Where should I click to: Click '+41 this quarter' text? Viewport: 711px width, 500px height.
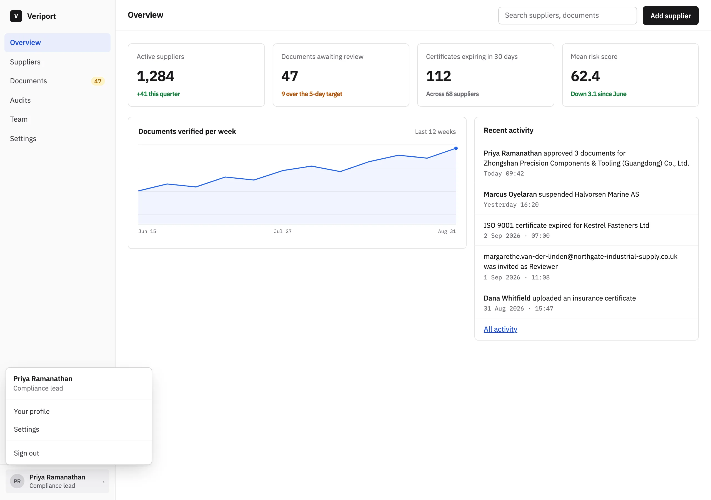tap(158, 94)
